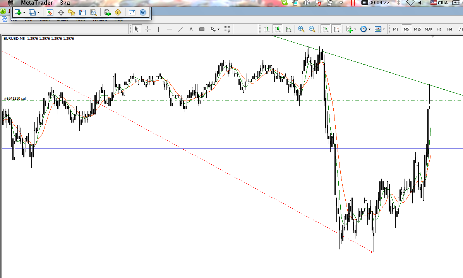Toggle chart Auto Scroll
463x278 pixels.
coord(326,29)
